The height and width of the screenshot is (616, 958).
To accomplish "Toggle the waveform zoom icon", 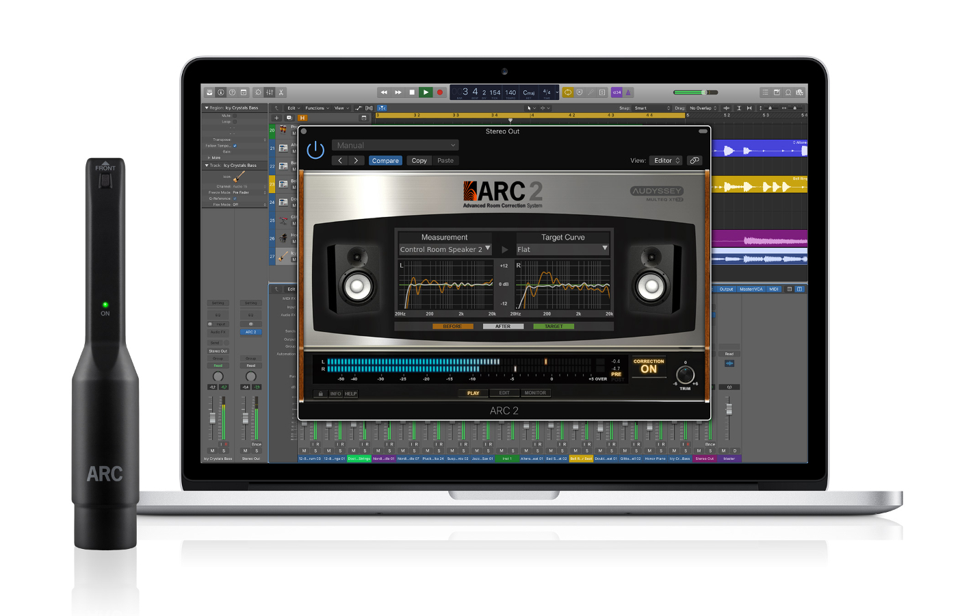I will click(727, 108).
